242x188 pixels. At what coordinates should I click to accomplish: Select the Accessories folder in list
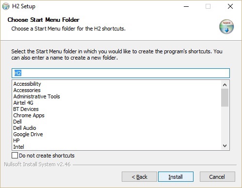pos(27,90)
